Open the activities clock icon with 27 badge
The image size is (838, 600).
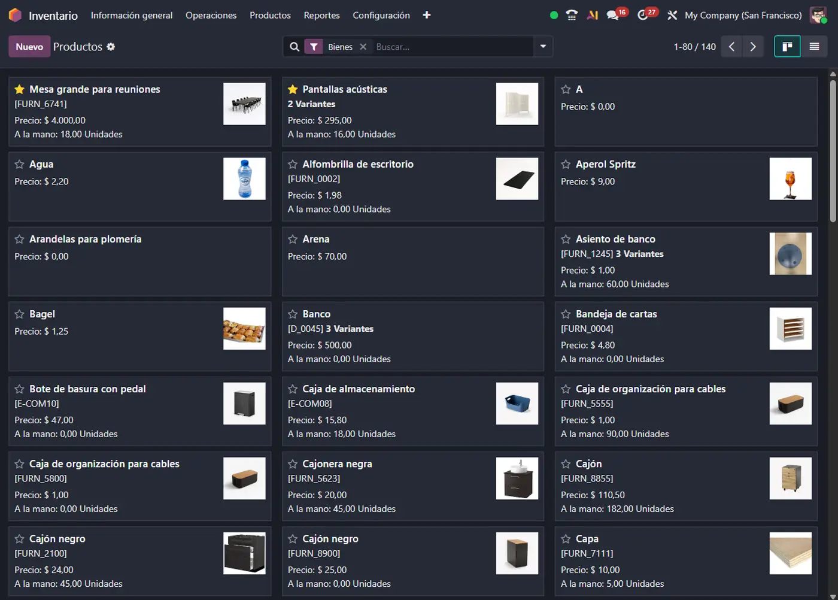[x=643, y=15]
